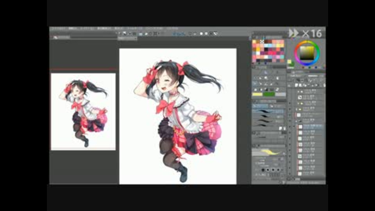This screenshot has width=375, height=211.
Task: Click the Sub View panel tab on the left
Action: pyautogui.click(x=61, y=38)
